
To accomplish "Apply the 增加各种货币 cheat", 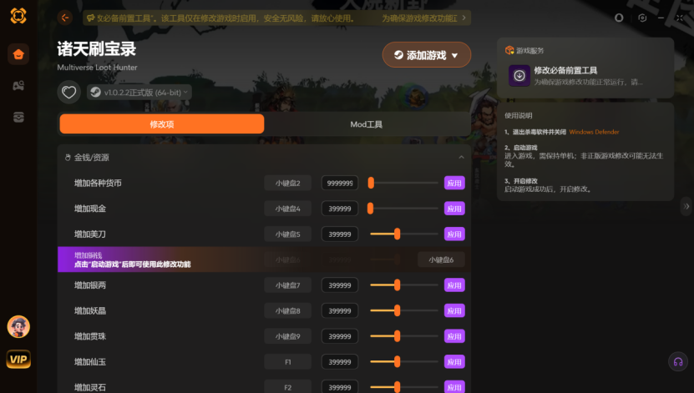I will 453,183.
